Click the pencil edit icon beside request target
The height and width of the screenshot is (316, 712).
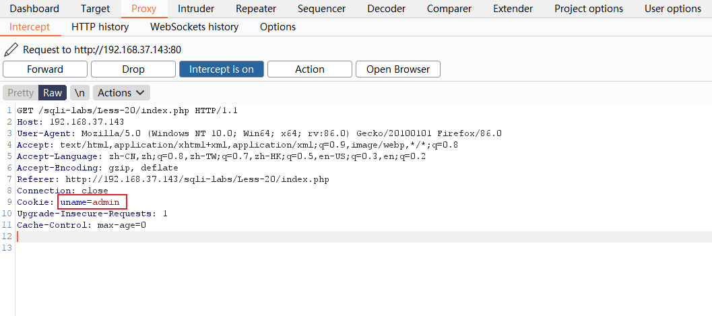(x=11, y=49)
